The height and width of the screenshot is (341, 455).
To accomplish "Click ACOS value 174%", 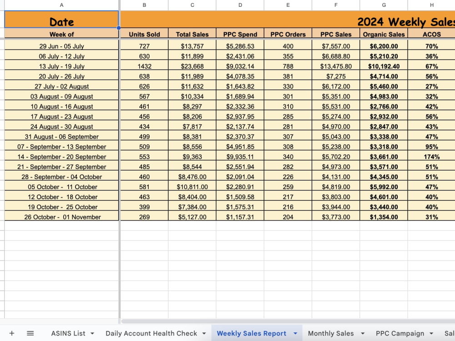I will coord(431,156).
